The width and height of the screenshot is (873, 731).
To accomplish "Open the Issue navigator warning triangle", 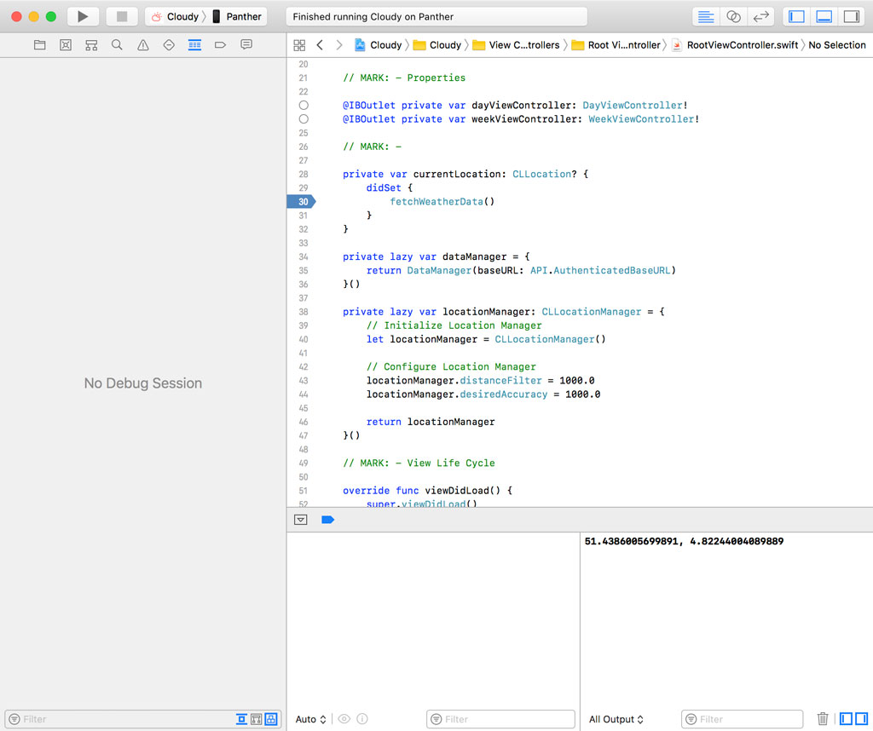I will 142,44.
